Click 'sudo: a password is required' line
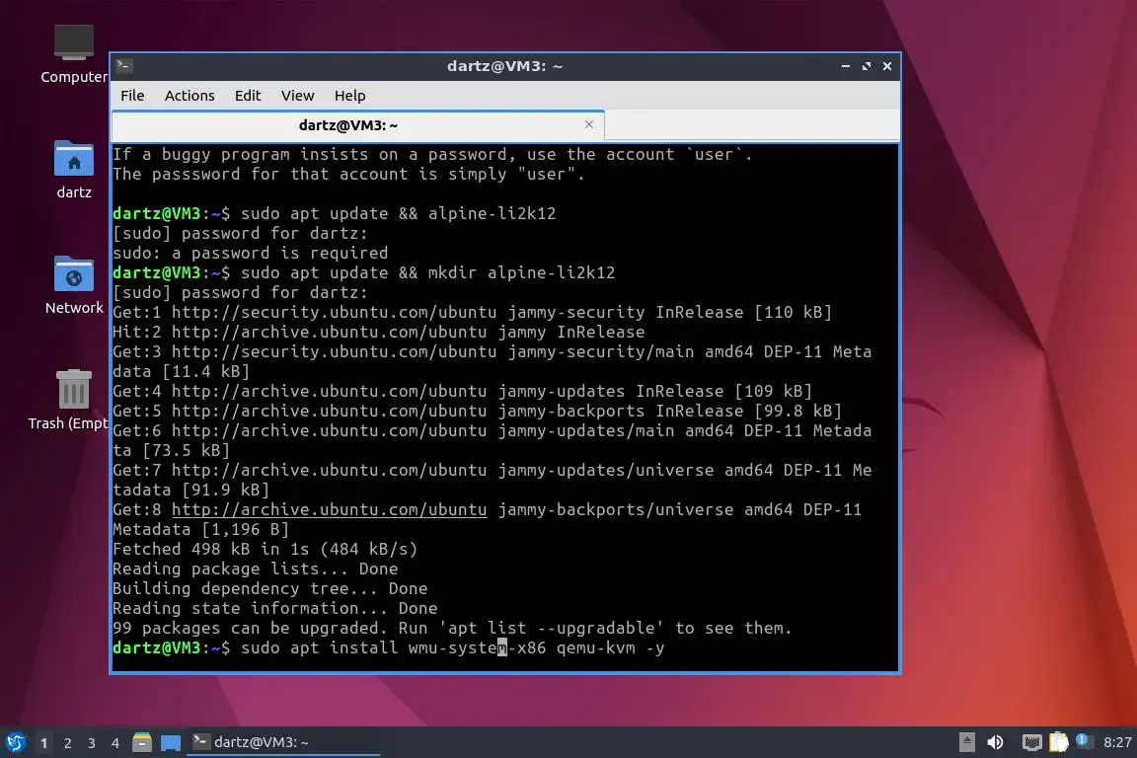The width and height of the screenshot is (1137, 758). pyautogui.click(x=250, y=253)
